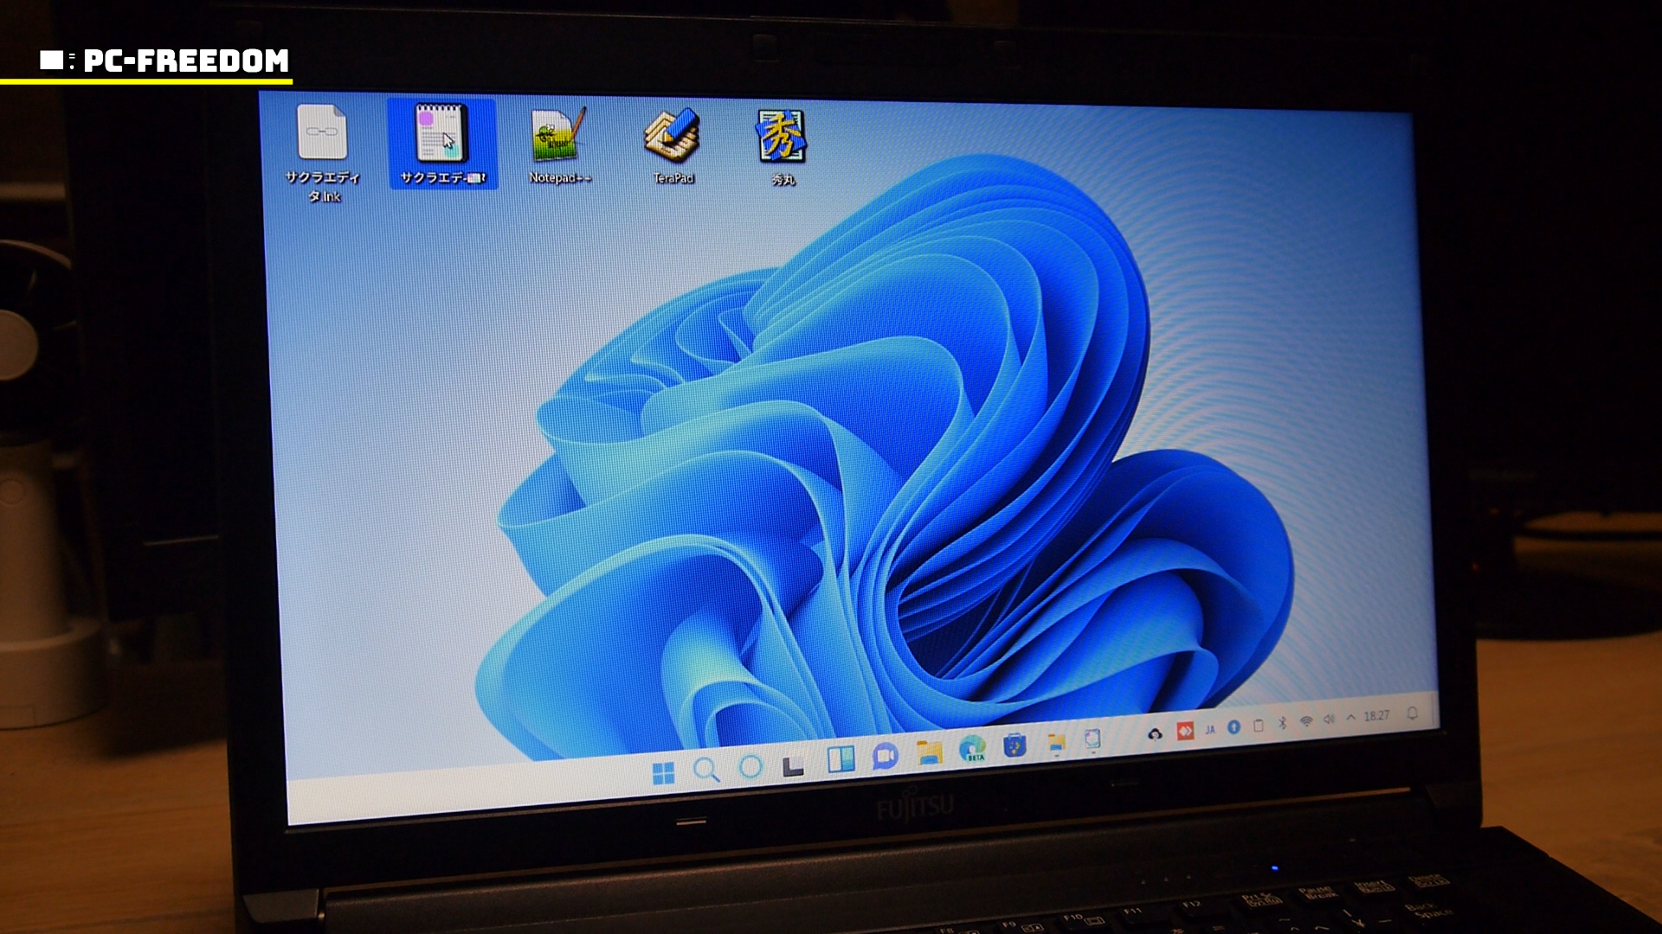Switch the JA input language indicator
The width and height of the screenshot is (1662, 934).
click(x=1210, y=729)
